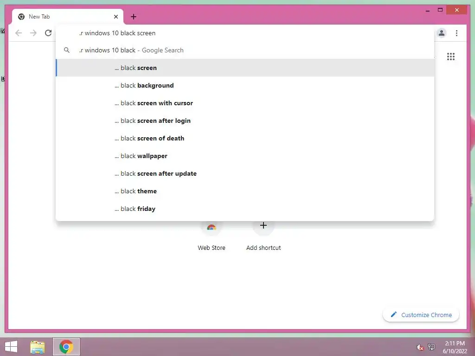Click the Add shortcut plus tile
Image resolution: width=475 pixels, height=356 pixels.
[x=263, y=236]
